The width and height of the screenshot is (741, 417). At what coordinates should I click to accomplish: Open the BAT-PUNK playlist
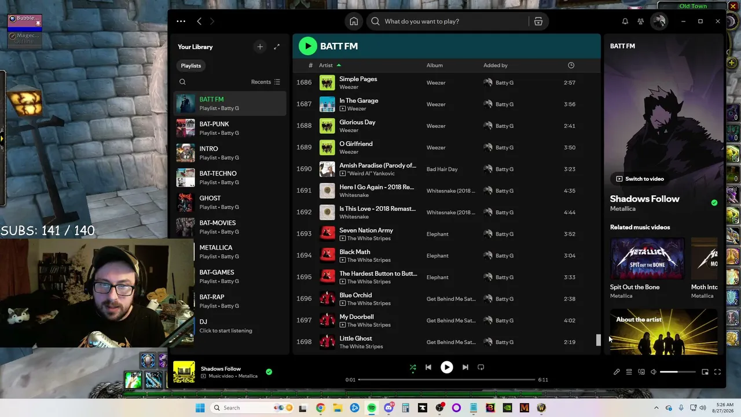pyautogui.click(x=230, y=128)
